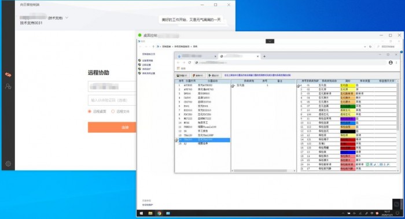
Task: Open the contacts icon in dark sidebar
Action: tap(8, 87)
